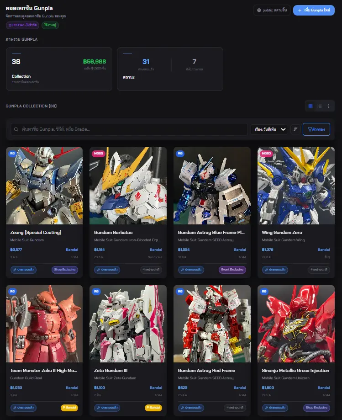Select Sinanju Metallic Gross Injection title
Screen dimensions: 342x420
click(295, 371)
